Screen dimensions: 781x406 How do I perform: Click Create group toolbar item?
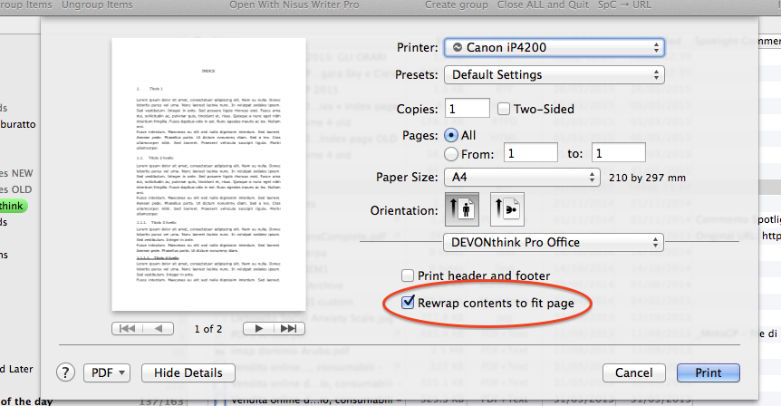(457, 5)
